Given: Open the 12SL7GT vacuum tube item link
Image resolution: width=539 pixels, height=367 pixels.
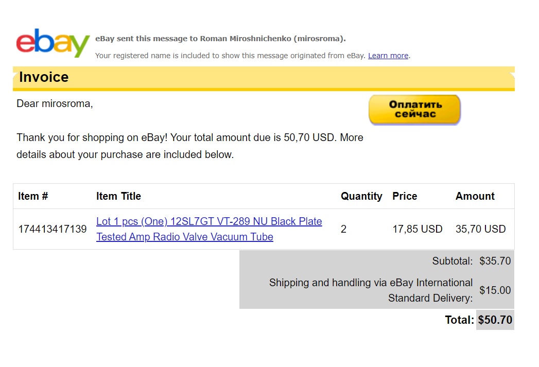Looking at the screenshot, I should pyautogui.click(x=208, y=229).
